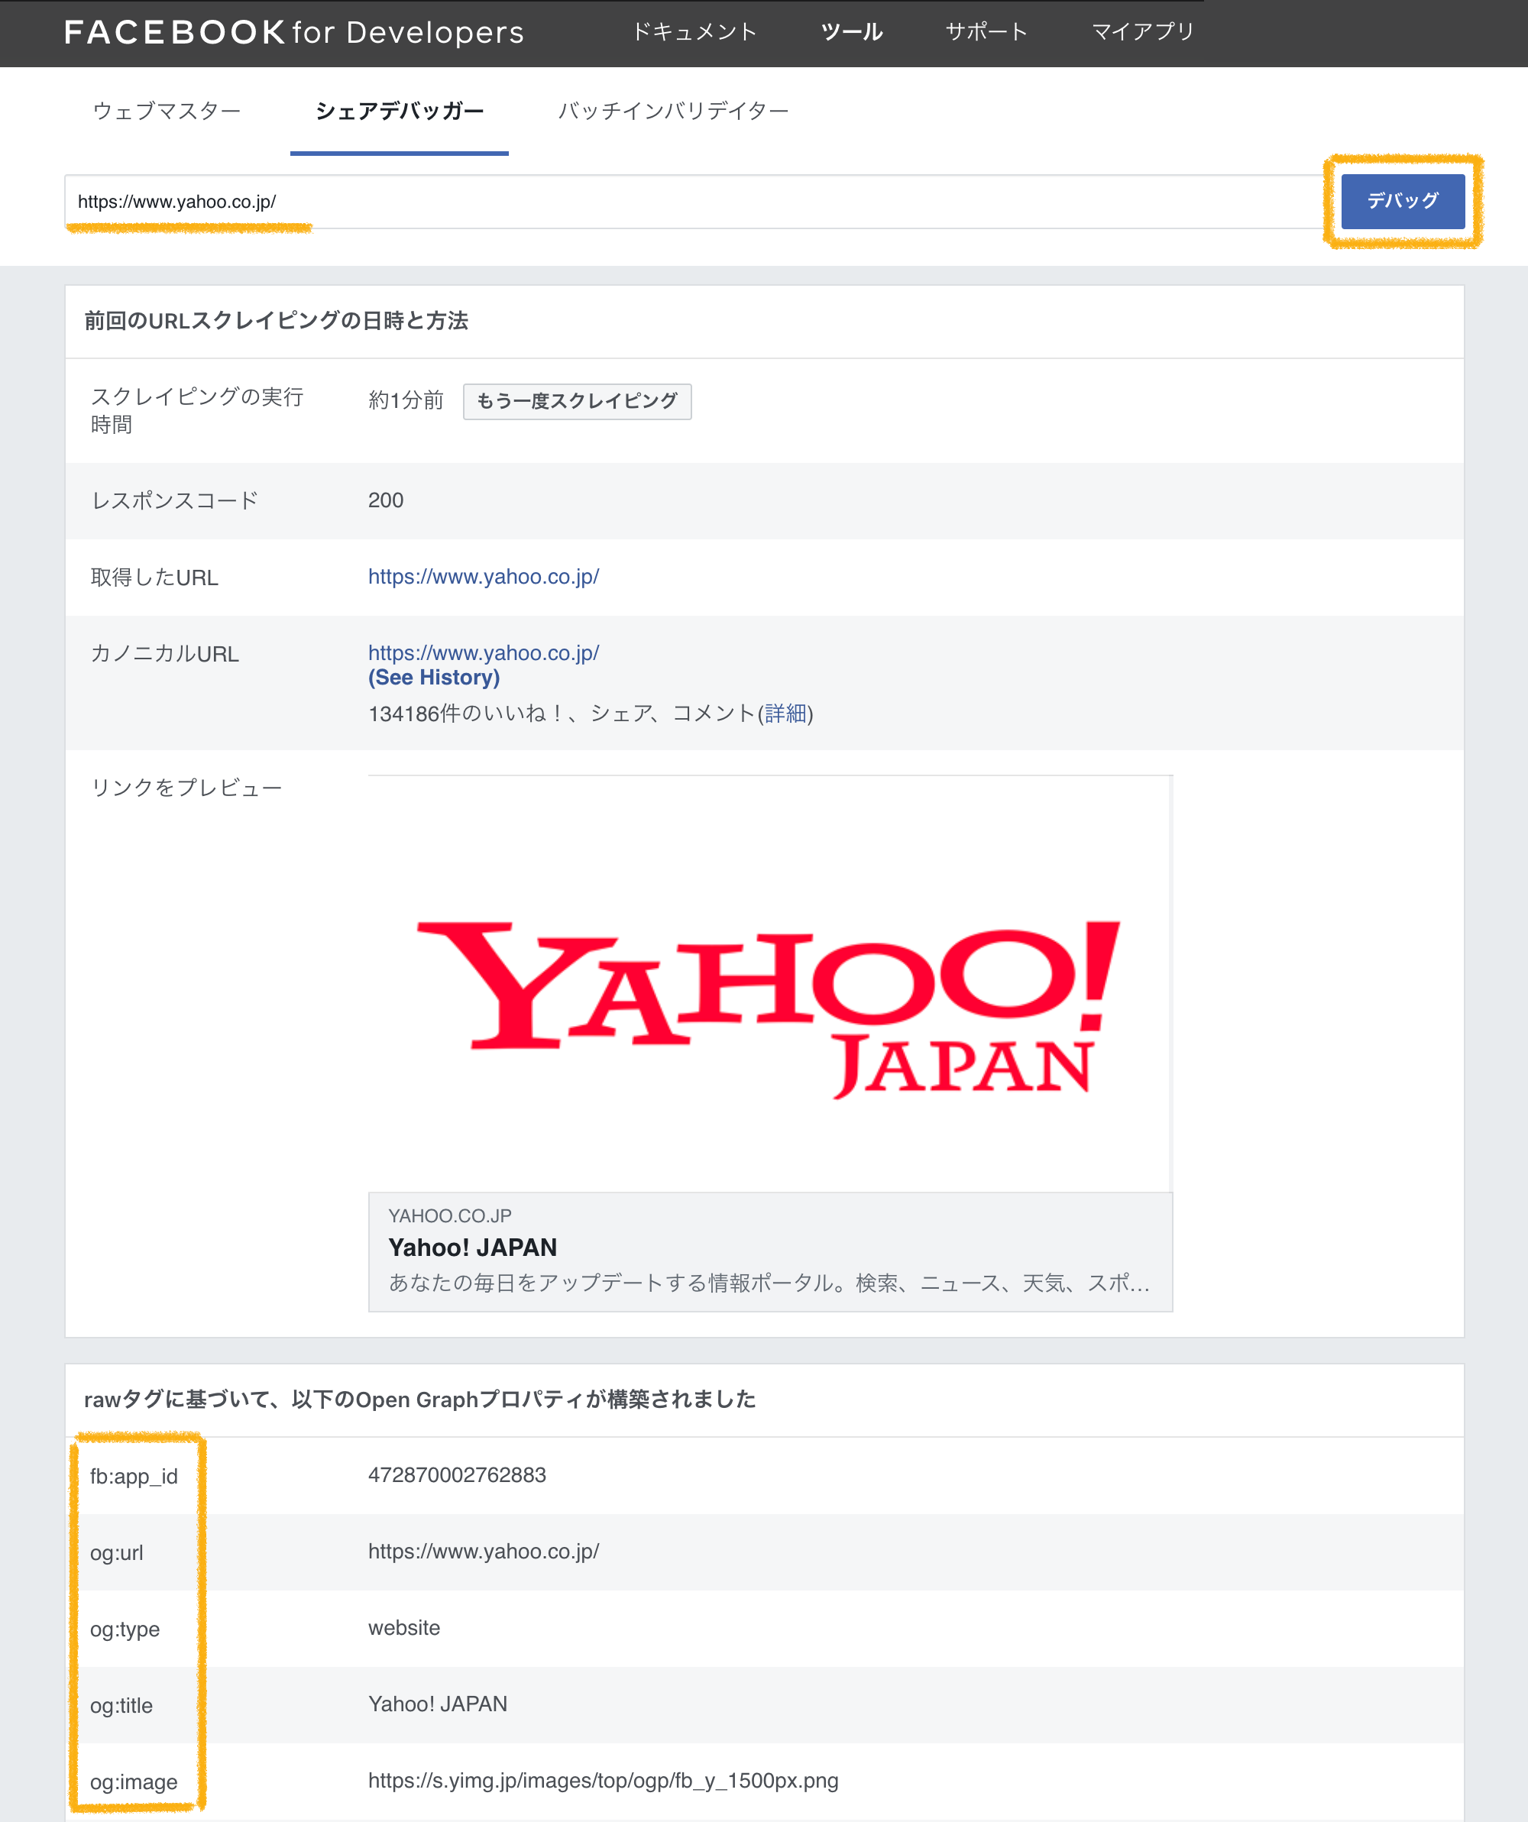Click the fb:app_id value 472870002762883

458,1475
